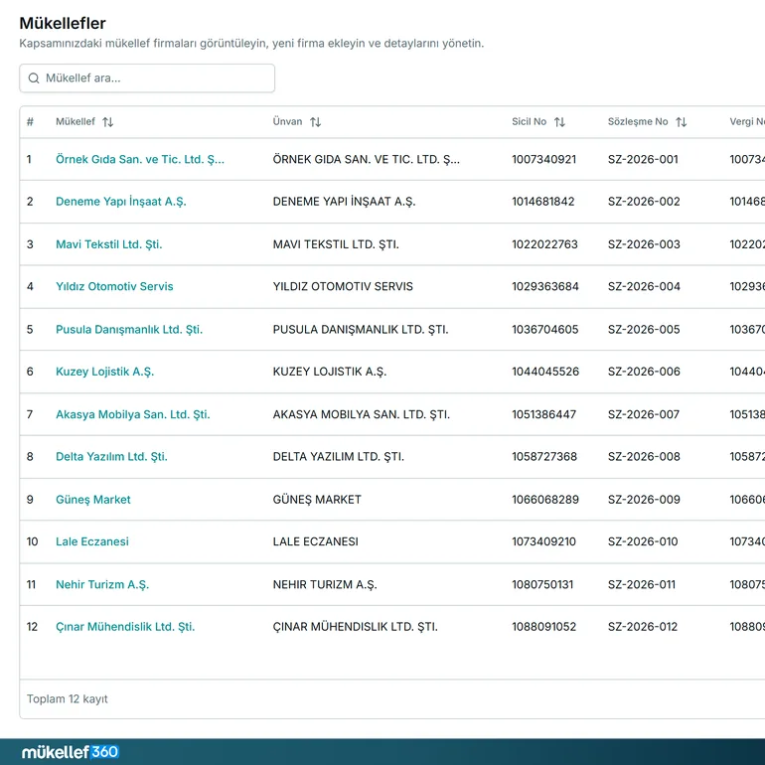Click contract number SZ-2026-012
765x765 pixels.
click(643, 627)
